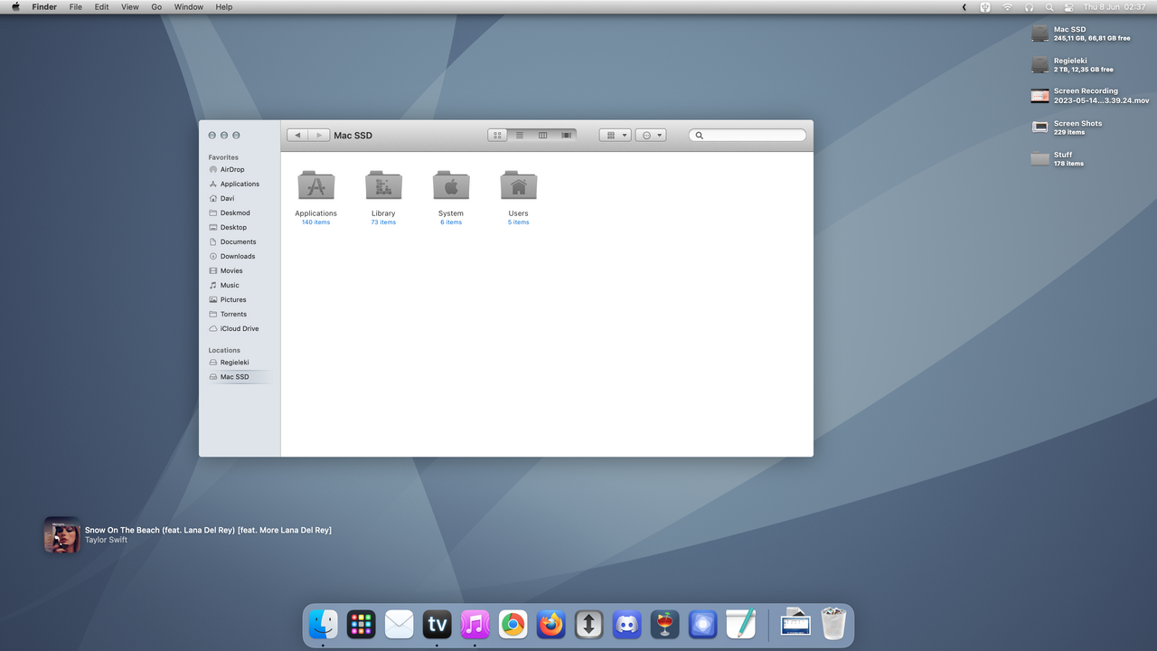This screenshot has height=651, width=1157.
Task: Open the System folder icon
Action: click(451, 185)
